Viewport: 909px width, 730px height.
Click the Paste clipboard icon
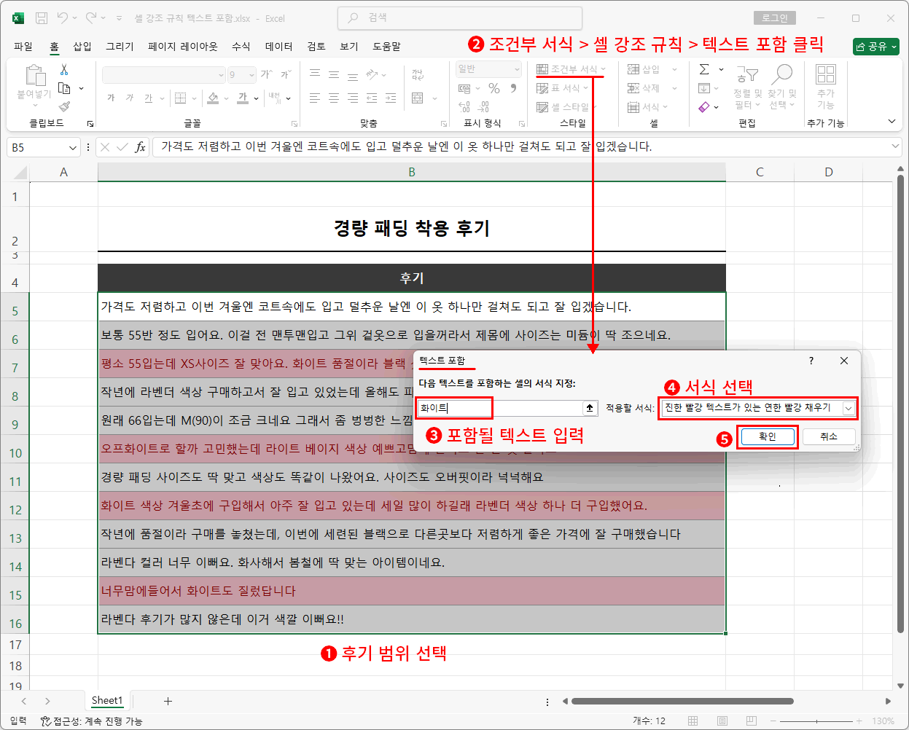pyautogui.click(x=34, y=75)
